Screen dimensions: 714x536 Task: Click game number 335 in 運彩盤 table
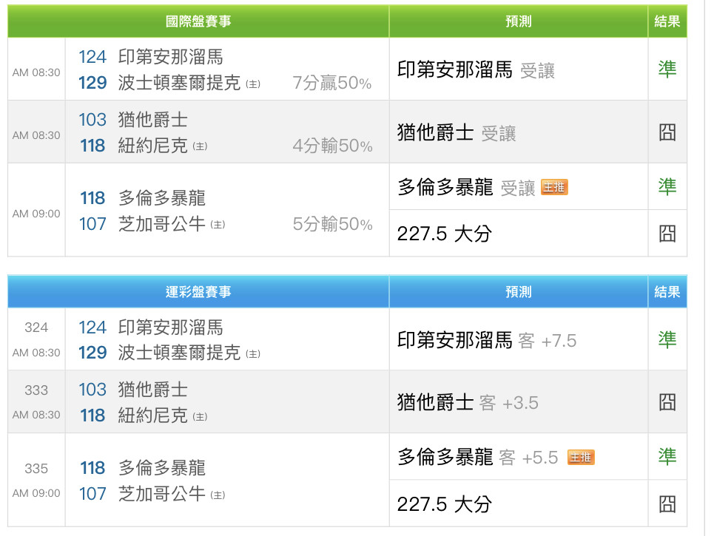point(36,469)
